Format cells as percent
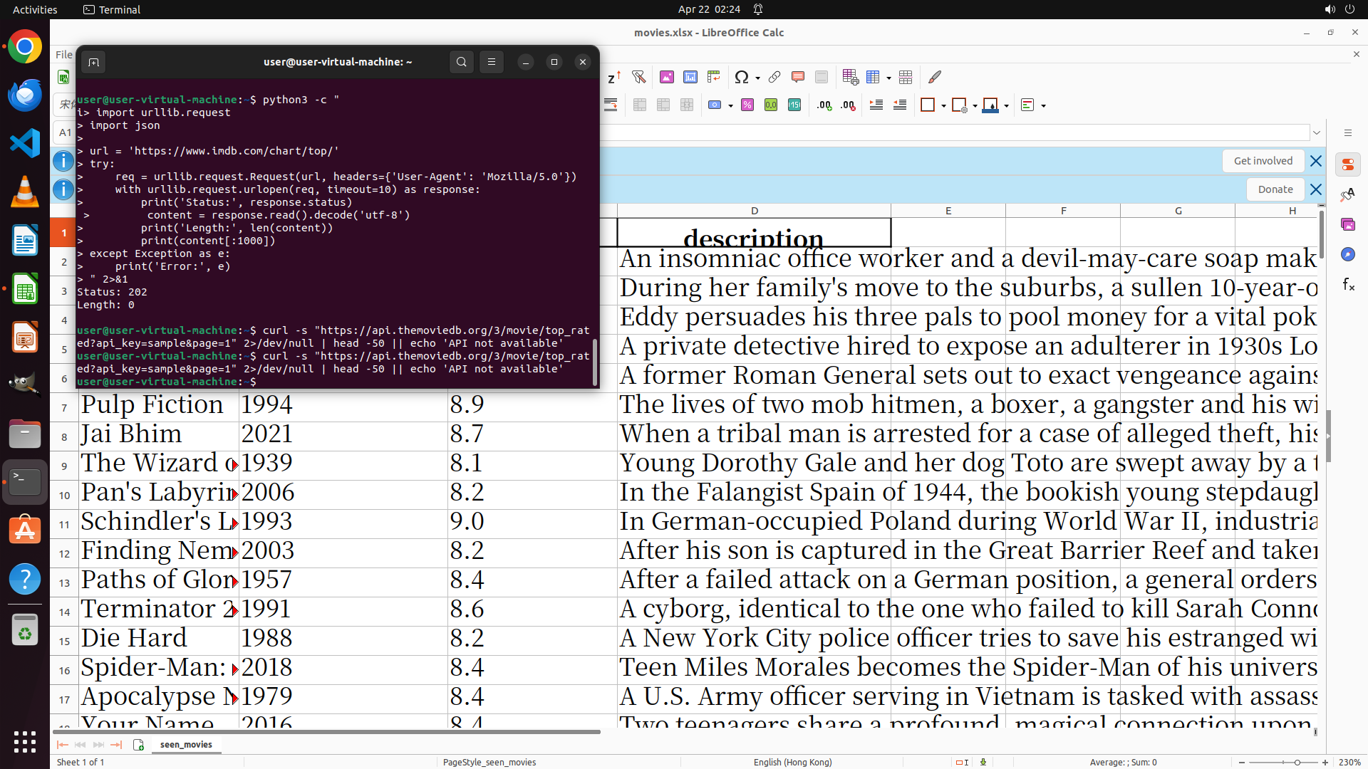Viewport: 1368px width, 769px height. click(747, 105)
